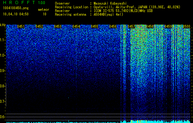Click the Receiving antenna label
The width and height of the screenshot is (193, 123).
pyautogui.click(x=71, y=14)
